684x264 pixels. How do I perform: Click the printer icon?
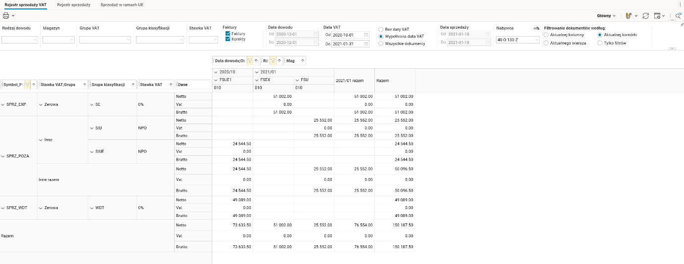6,16
